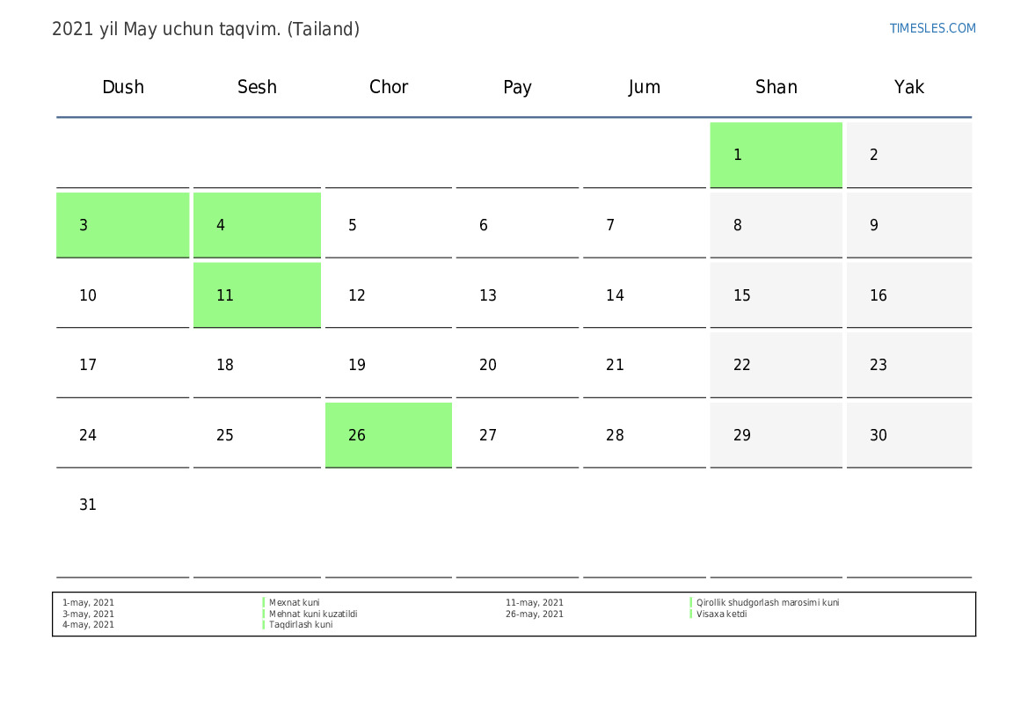
Task: Click the Taqdirlash kuni legend entry
Action: [300, 625]
